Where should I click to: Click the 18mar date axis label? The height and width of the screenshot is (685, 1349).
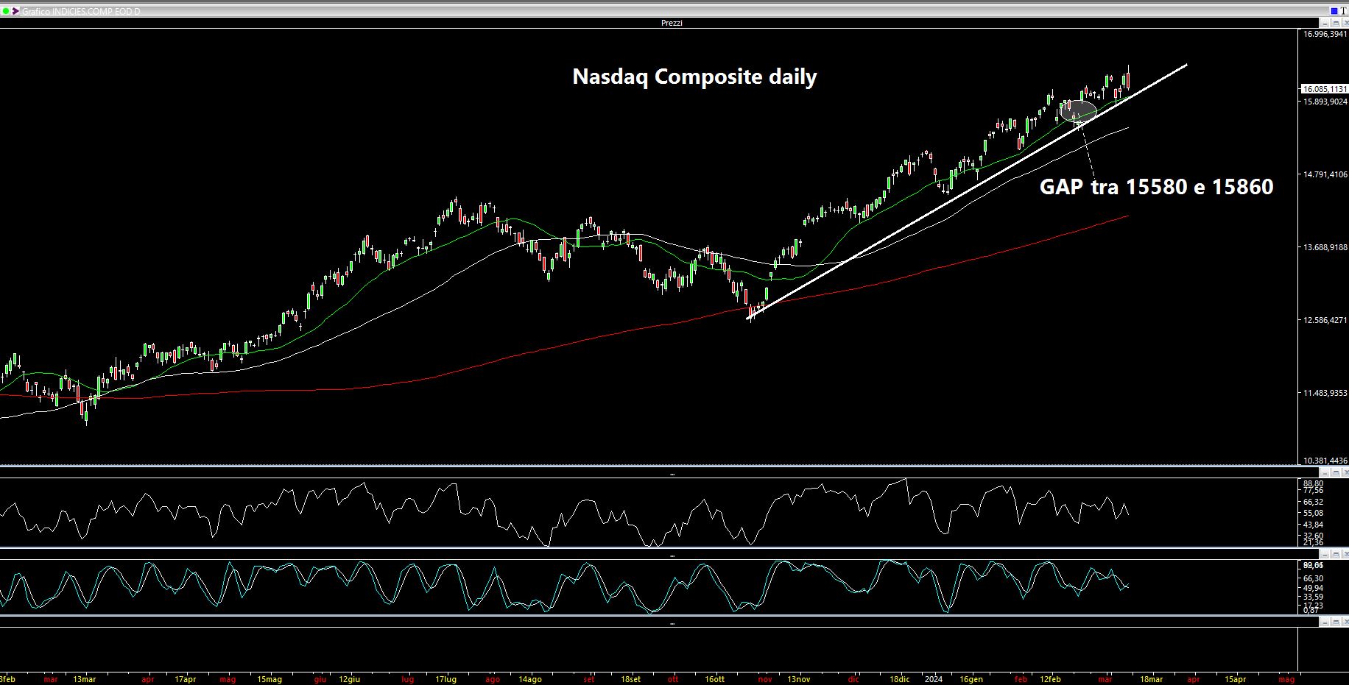(x=1151, y=679)
